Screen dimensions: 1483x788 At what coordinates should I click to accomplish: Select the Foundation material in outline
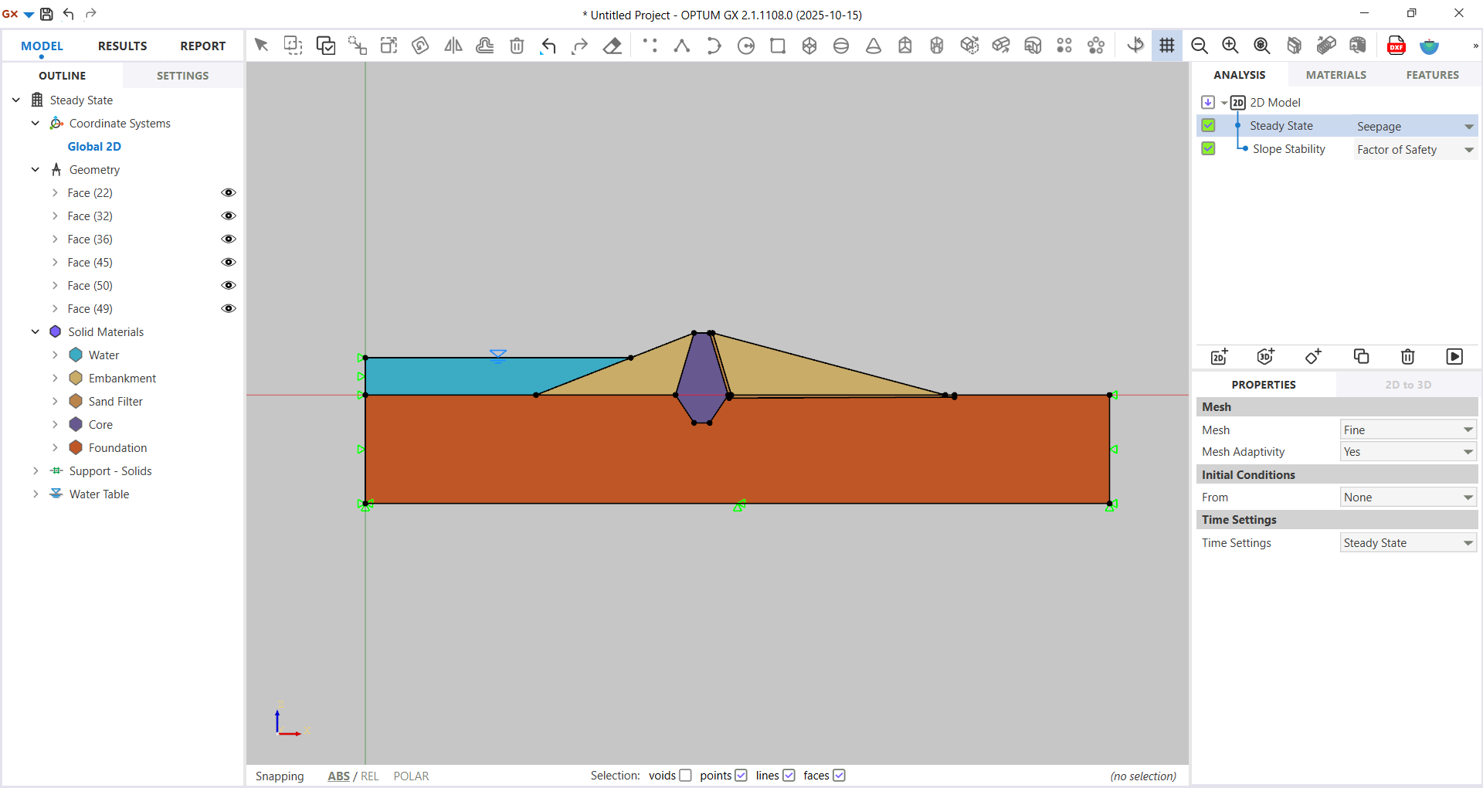click(117, 447)
